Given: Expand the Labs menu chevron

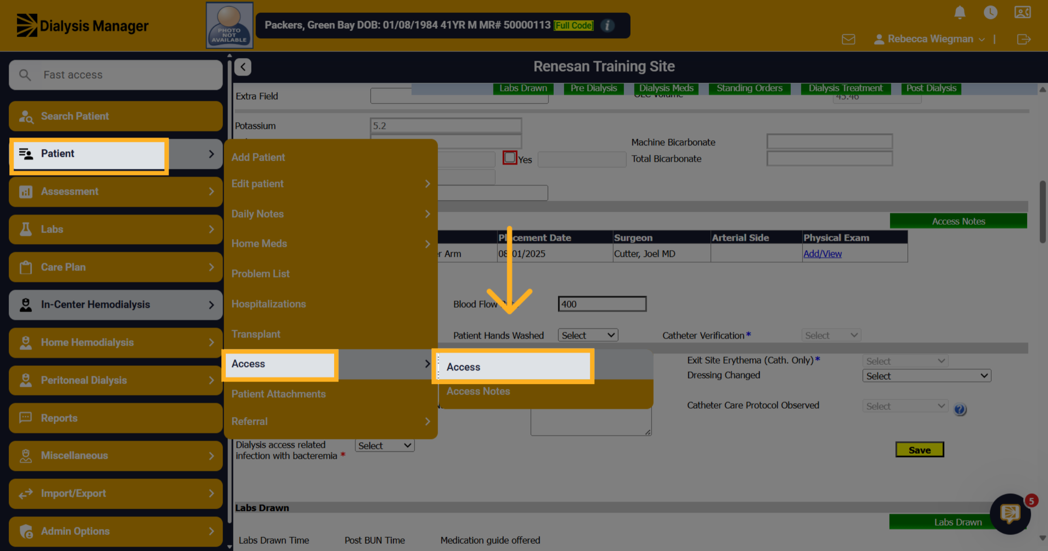Looking at the screenshot, I should pyautogui.click(x=211, y=229).
